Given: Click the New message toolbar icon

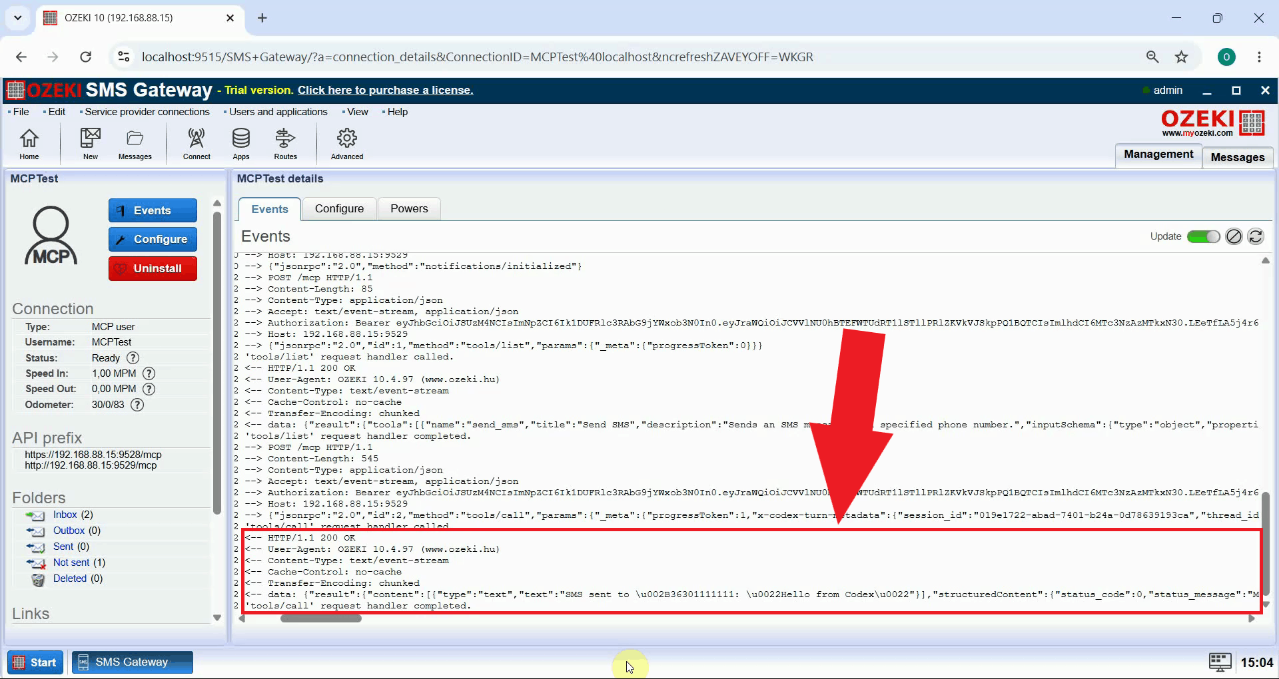Looking at the screenshot, I should [90, 144].
